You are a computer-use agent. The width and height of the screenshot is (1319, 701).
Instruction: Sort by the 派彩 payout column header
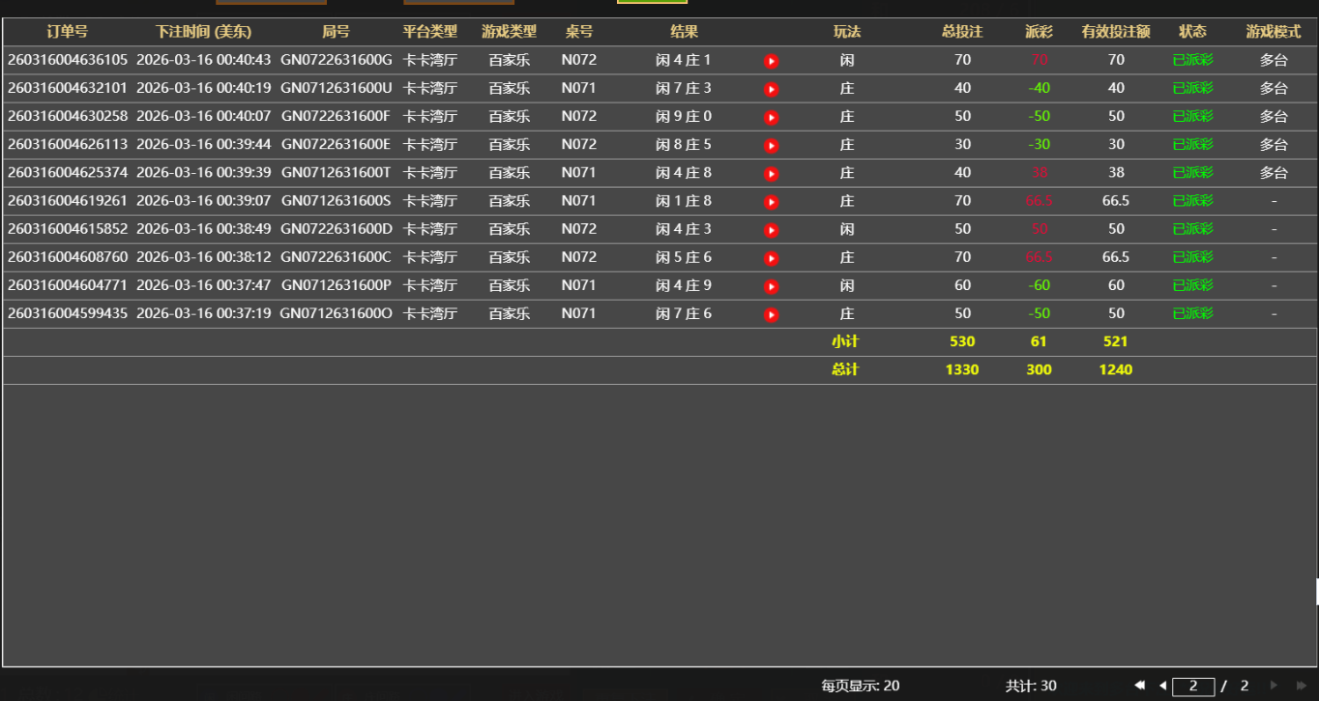tap(1038, 32)
